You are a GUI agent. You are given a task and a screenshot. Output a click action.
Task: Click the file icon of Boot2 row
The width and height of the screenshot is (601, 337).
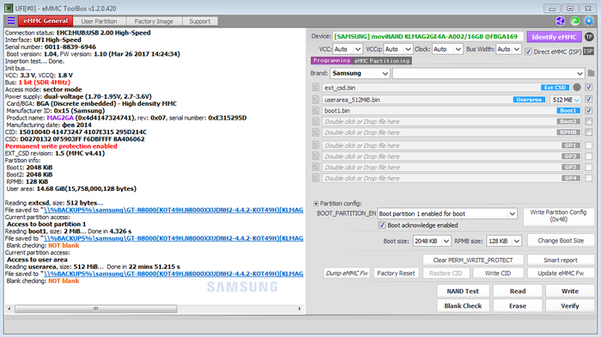tap(316, 121)
